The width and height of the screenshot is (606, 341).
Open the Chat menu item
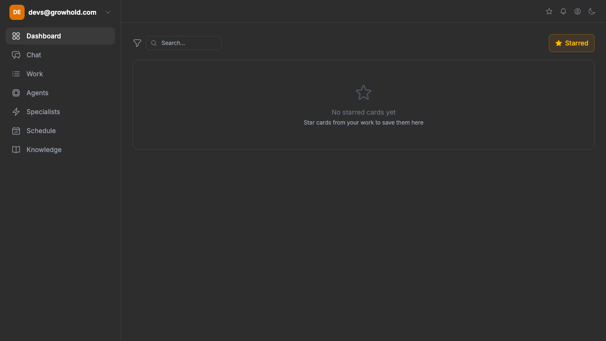(x=34, y=55)
